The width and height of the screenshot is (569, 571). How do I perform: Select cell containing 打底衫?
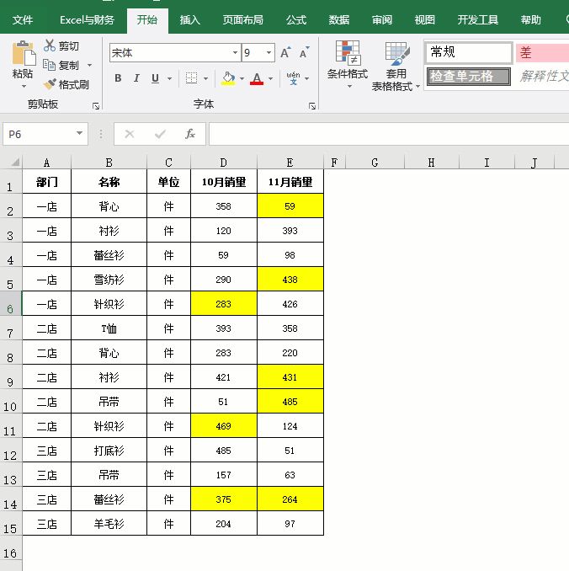tap(109, 450)
